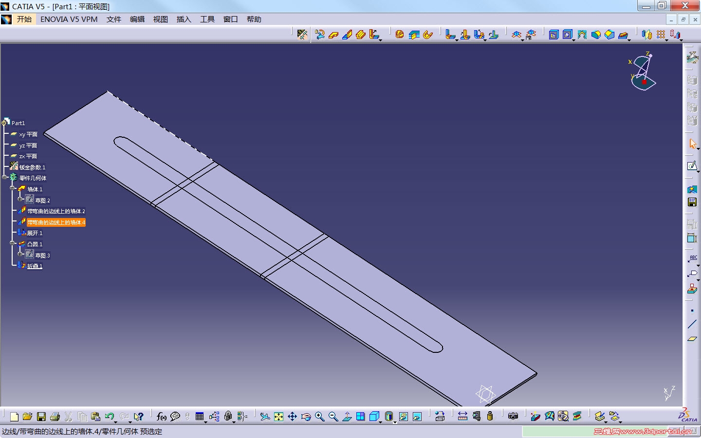
Task: Click the view compass in the viewport
Action: click(x=643, y=71)
